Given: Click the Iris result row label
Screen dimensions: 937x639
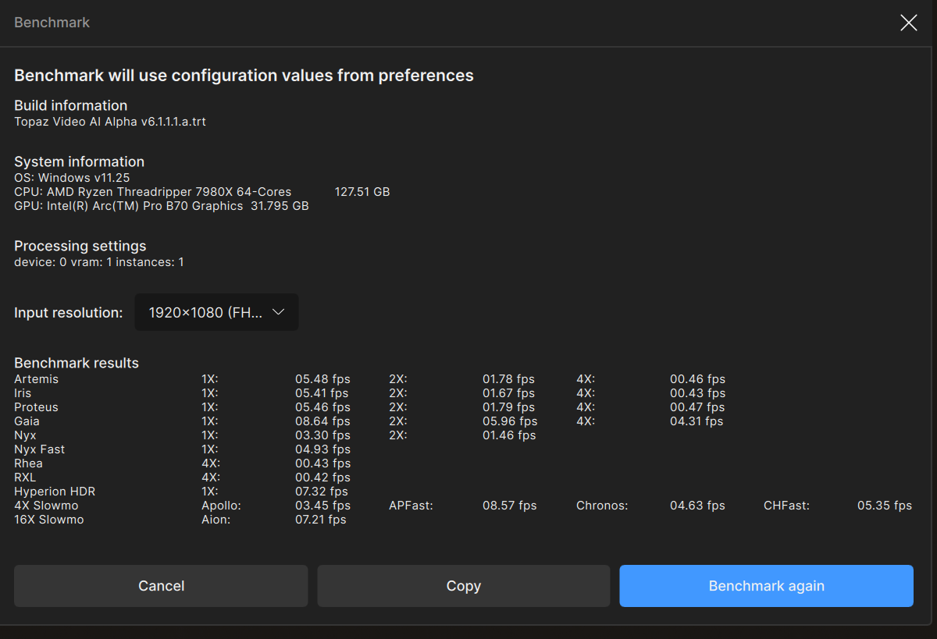Looking at the screenshot, I should point(23,393).
